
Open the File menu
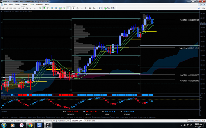(5, 5)
